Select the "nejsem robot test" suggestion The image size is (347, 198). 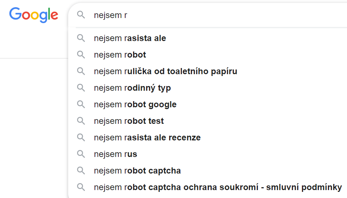[129, 121]
